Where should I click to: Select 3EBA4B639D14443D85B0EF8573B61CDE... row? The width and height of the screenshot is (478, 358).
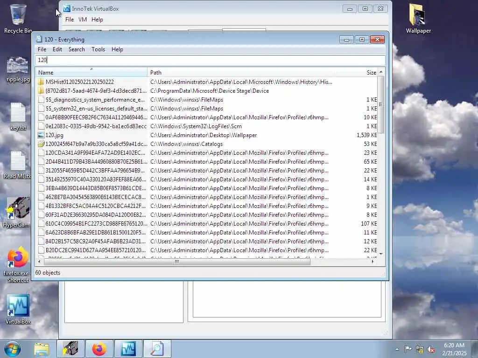point(207,188)
